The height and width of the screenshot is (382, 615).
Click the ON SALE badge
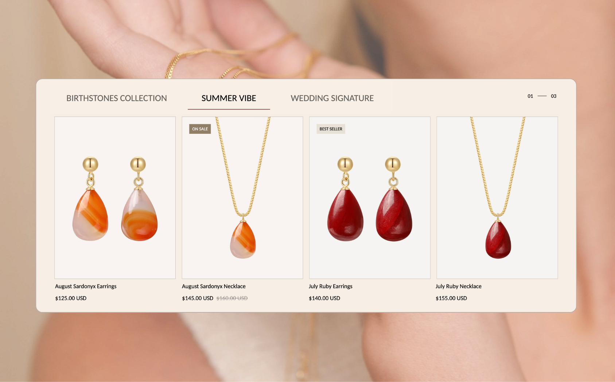[200, 129]
